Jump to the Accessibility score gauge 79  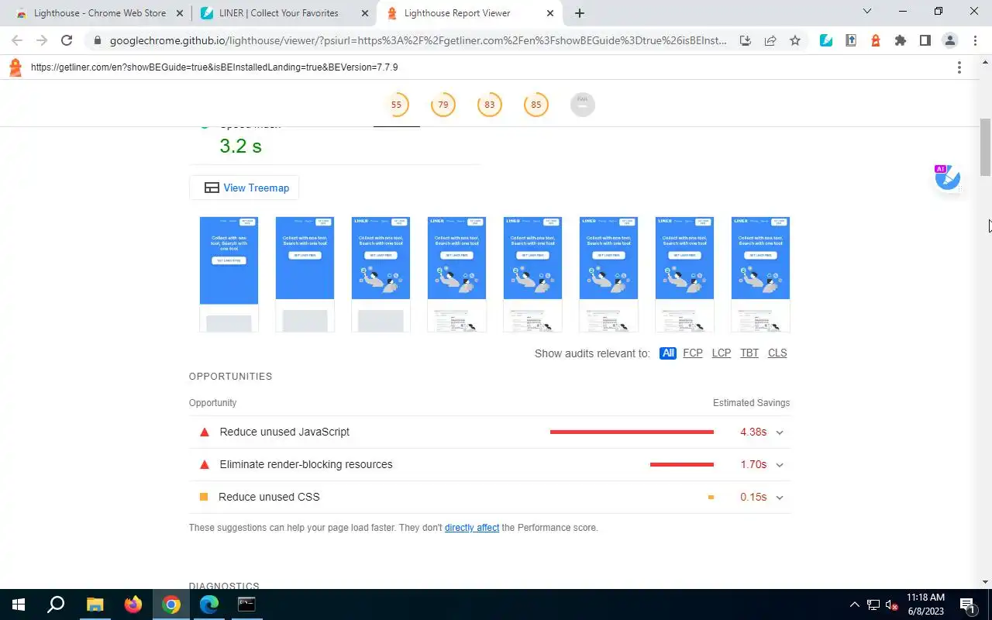[443, 105]
